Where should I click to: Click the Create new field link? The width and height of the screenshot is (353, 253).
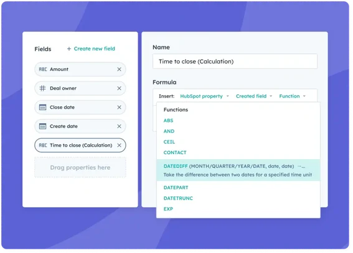[x=95, y=48]
